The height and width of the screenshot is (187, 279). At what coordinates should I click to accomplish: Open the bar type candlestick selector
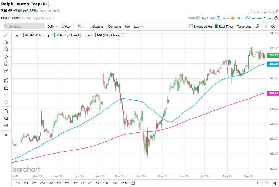click(81, 26)
